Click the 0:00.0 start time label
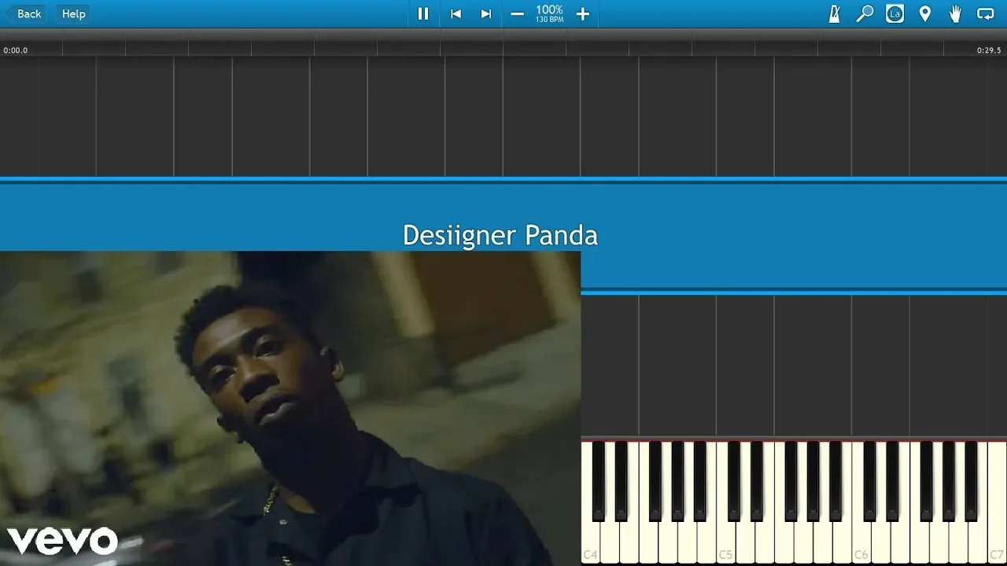 pos(16,50)
